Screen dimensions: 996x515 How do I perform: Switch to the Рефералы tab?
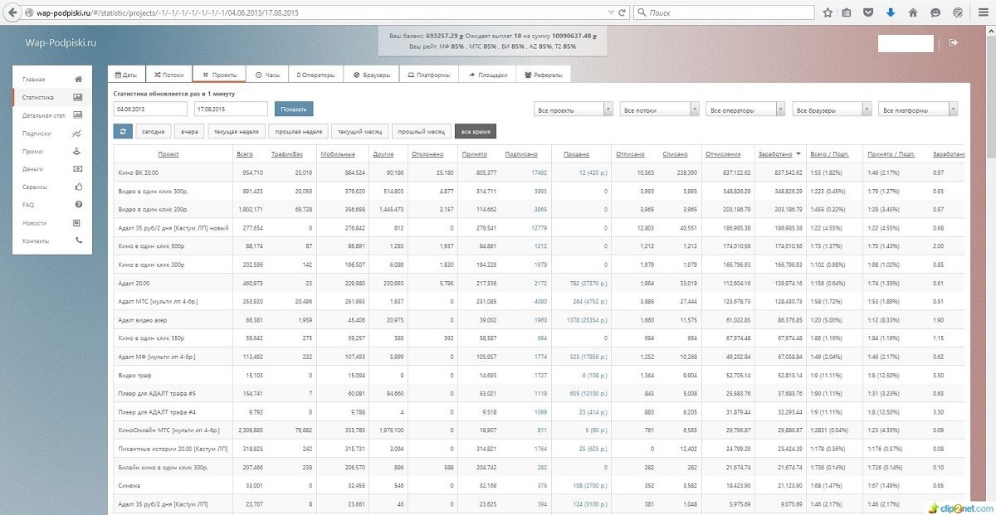544,75
